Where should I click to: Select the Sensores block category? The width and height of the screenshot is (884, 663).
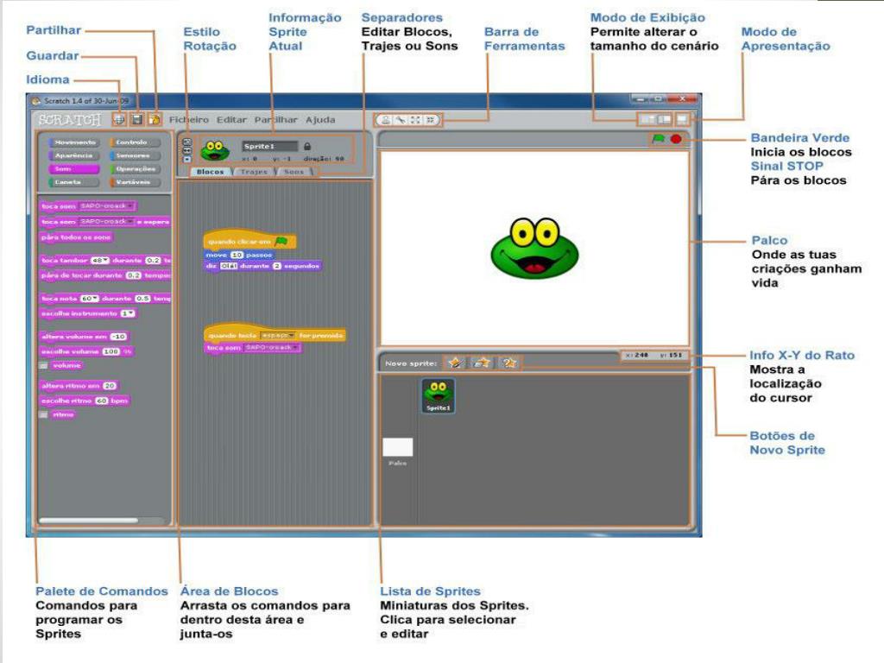point(135,155)
